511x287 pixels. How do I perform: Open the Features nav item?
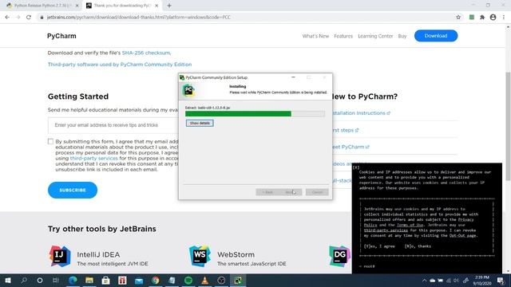343,36
